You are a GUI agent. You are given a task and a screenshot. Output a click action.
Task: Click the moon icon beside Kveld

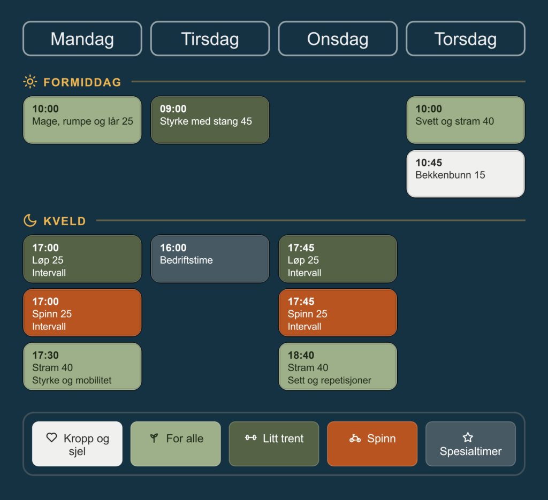(30, 221)
